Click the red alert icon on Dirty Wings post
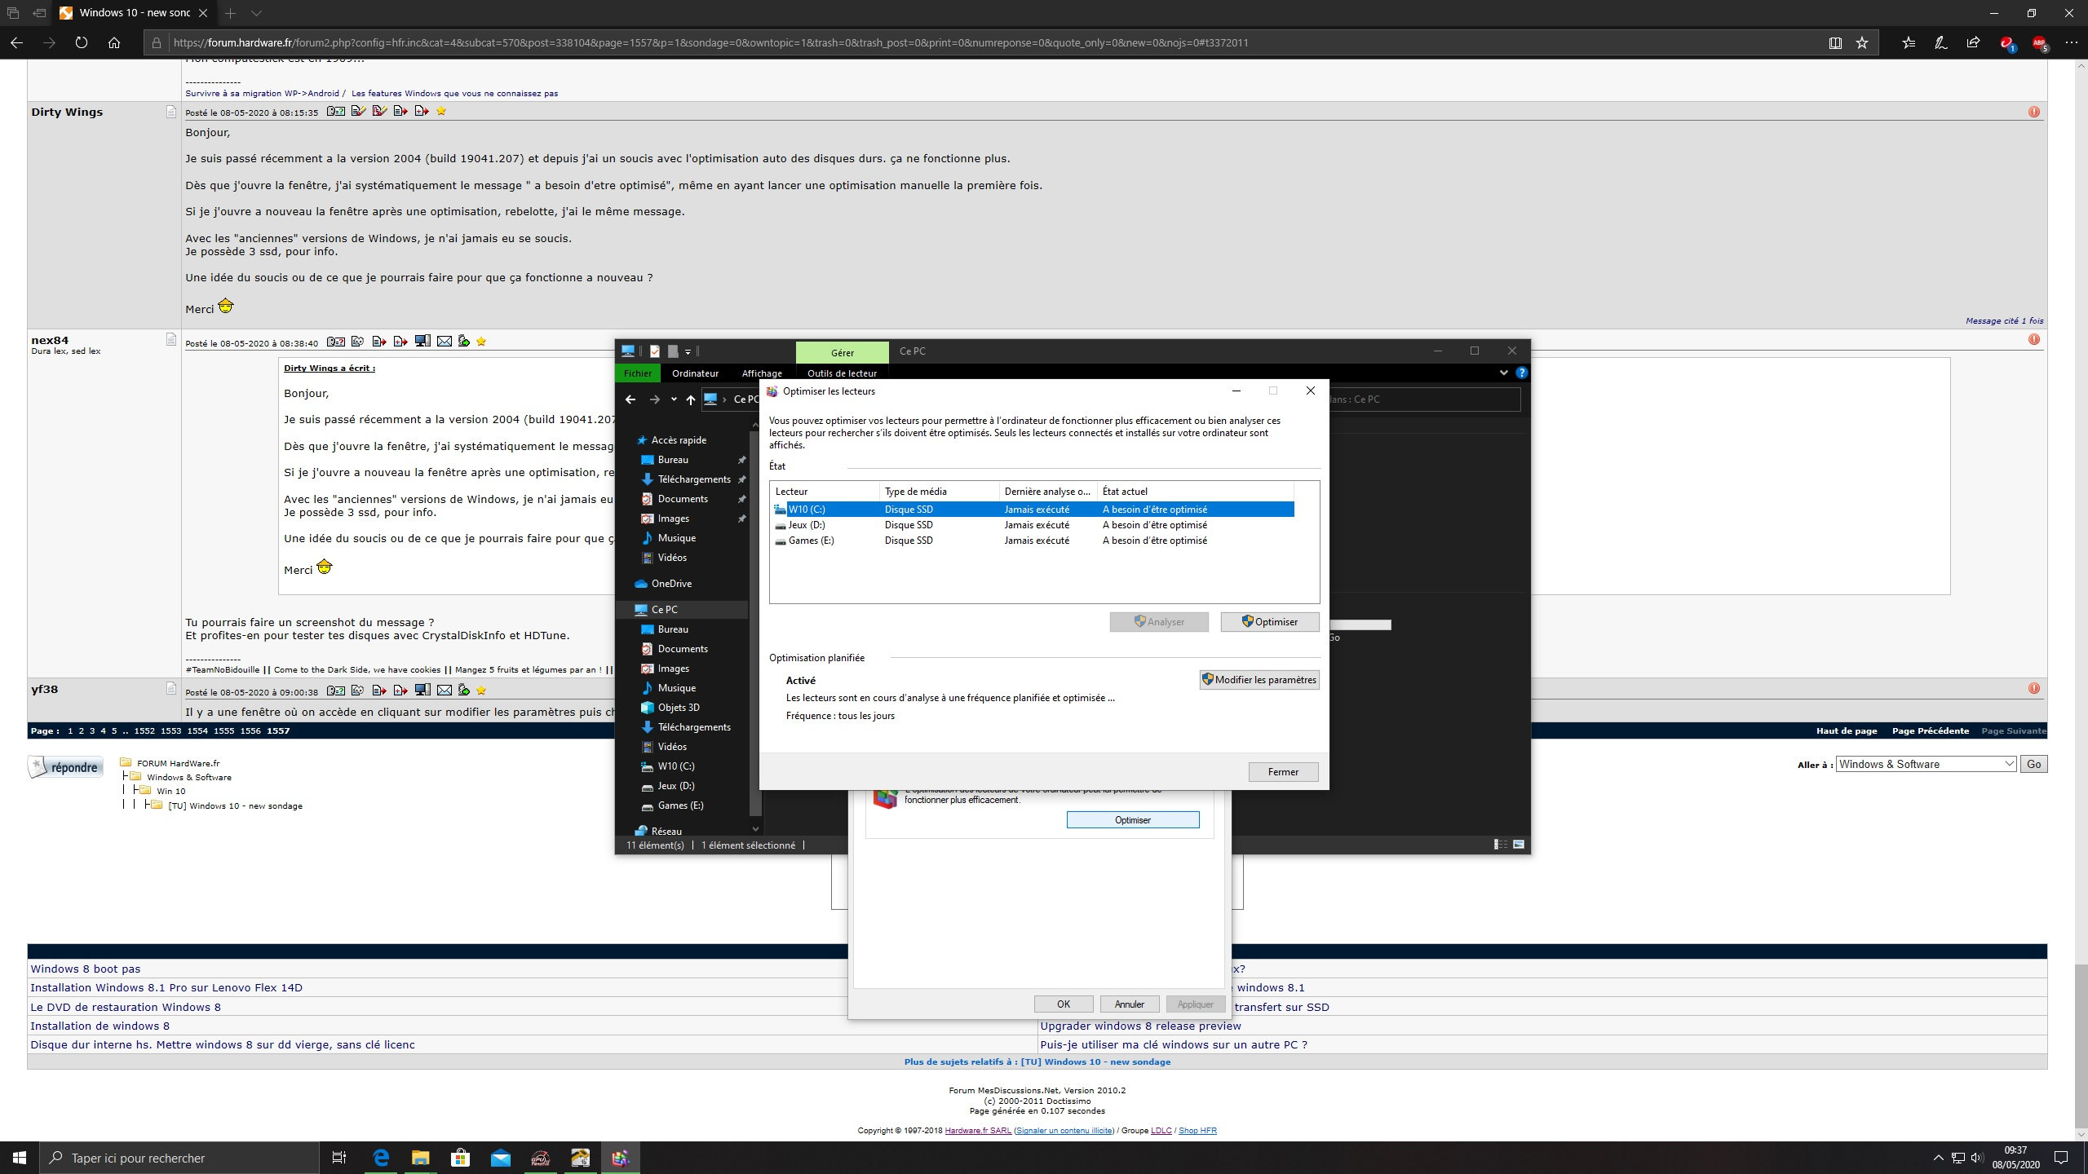This screenshot has height=1174, width=2088. [x=2033, y=112]
